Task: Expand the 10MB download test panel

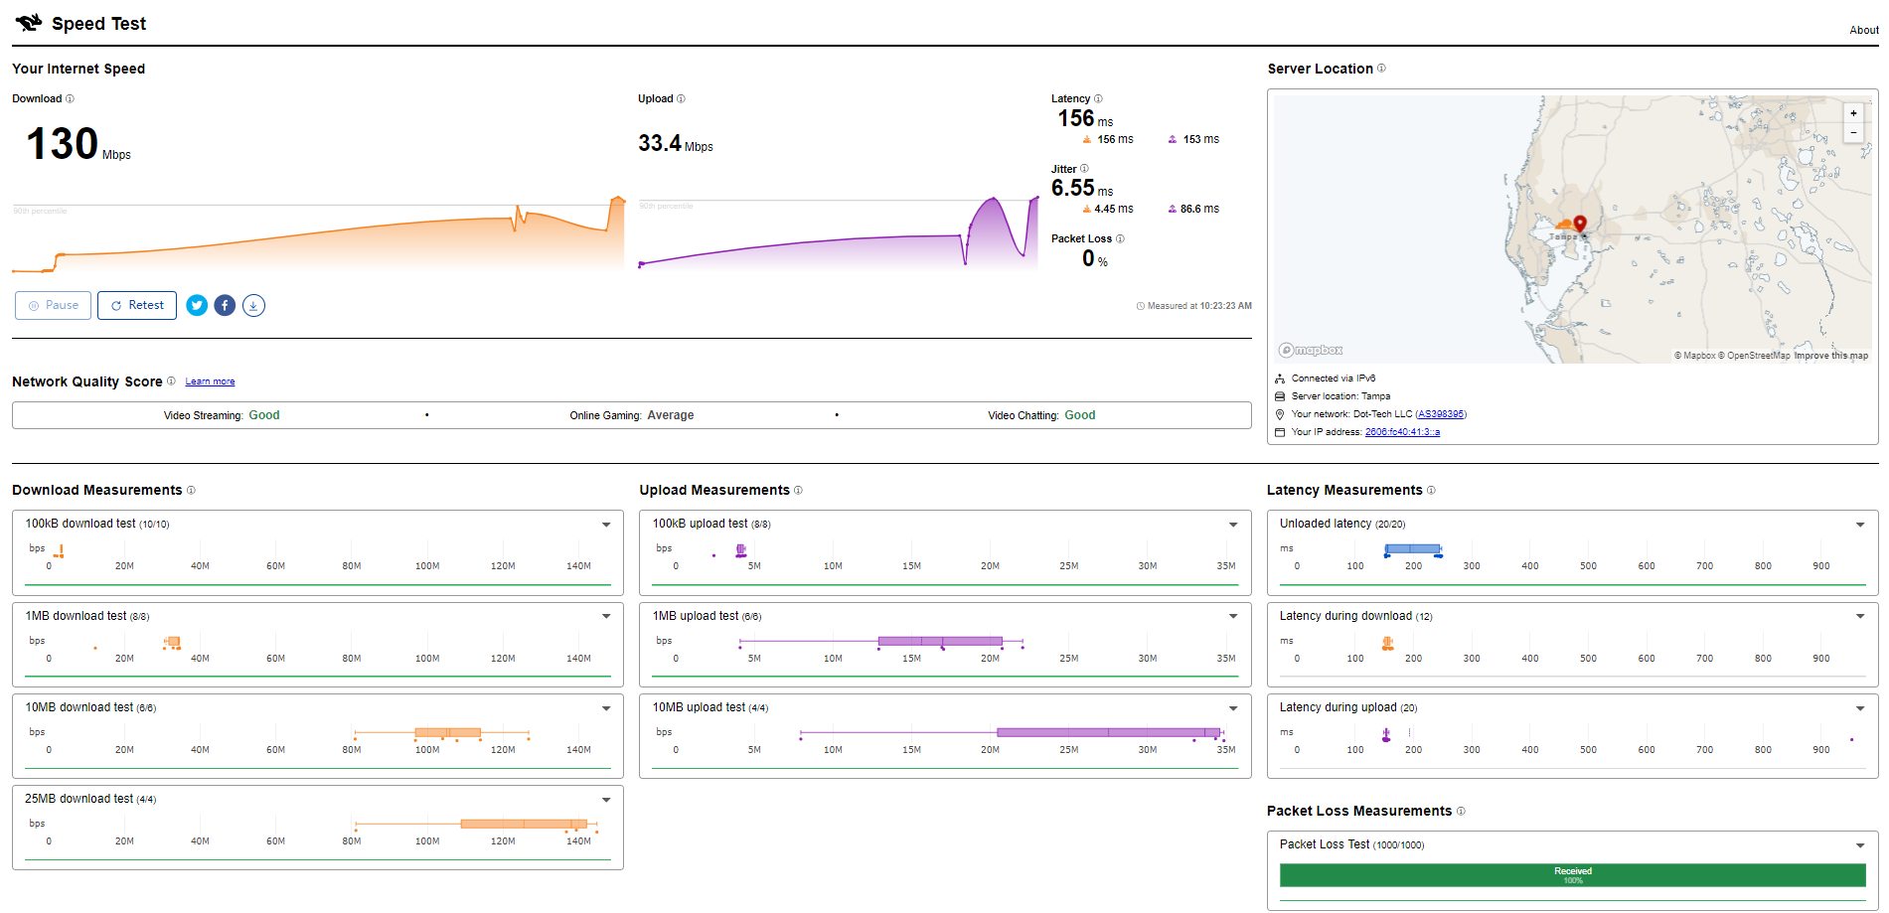Action: tap(606, 708)
